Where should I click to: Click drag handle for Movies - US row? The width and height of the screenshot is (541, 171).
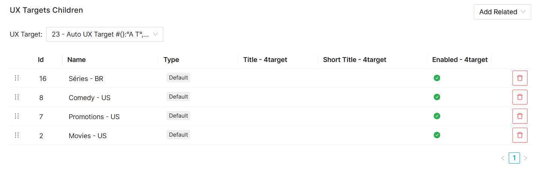point(17,135)
